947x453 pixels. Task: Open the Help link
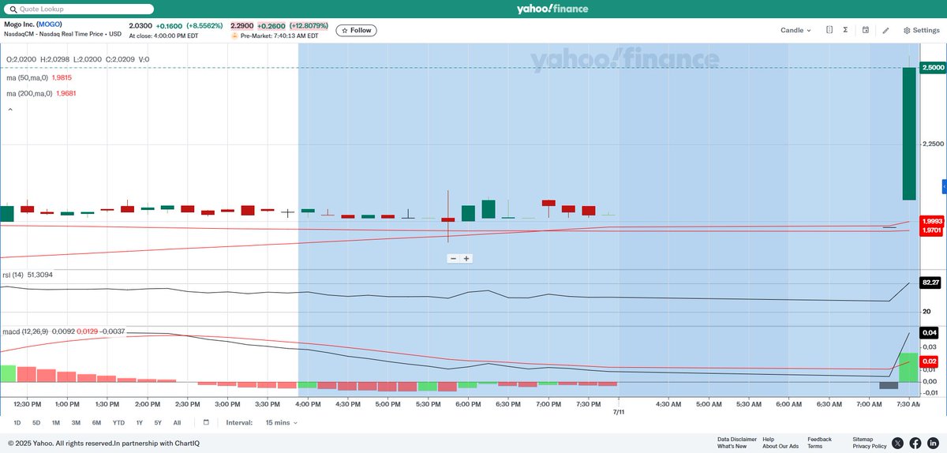pos(769,439)
